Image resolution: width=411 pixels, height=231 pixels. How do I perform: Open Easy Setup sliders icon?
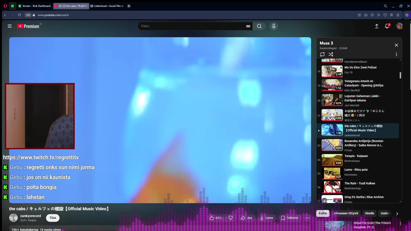coord(391,15)
